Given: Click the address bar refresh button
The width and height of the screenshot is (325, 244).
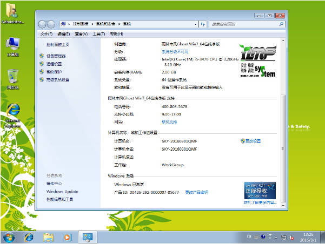Looking at the screenshot, I should [x=203, y=24].
